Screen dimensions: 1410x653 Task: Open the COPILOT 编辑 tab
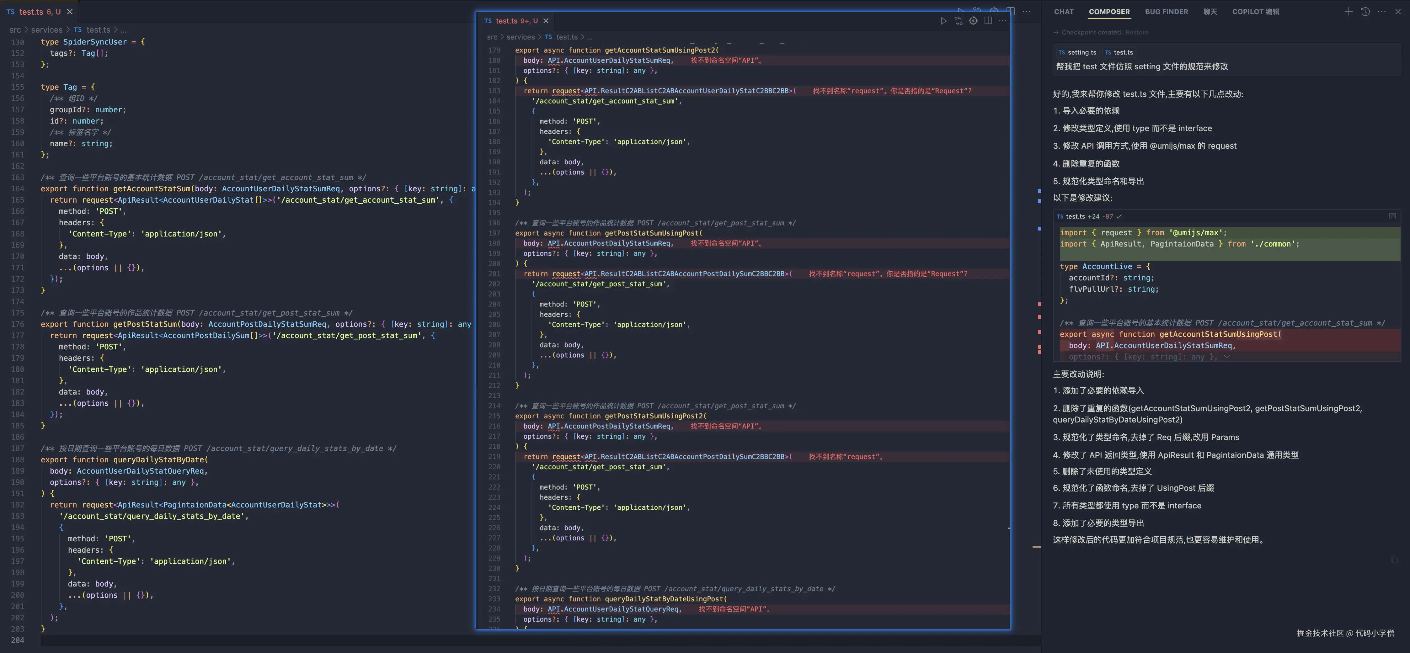coord(1255,12)
